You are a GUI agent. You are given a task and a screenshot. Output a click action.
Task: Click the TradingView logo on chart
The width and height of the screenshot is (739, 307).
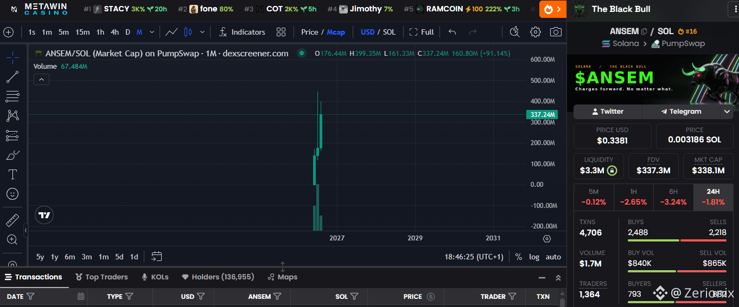[44, 215]
